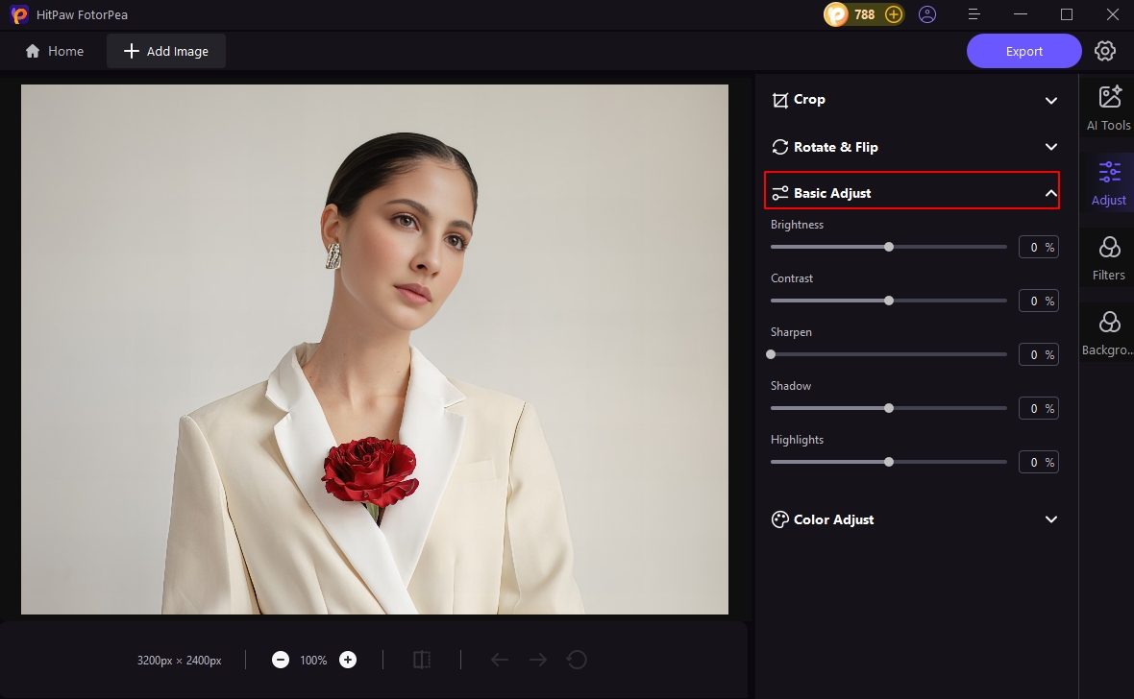Open the settings gear
The image size is (1134, 699).
pyautogui.click(x=1104, y=50)
